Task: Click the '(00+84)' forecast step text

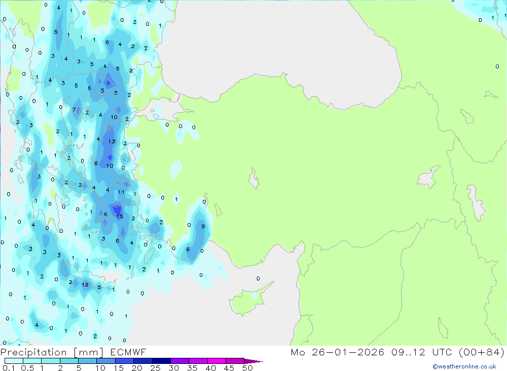Action: [x=482, y=352]
